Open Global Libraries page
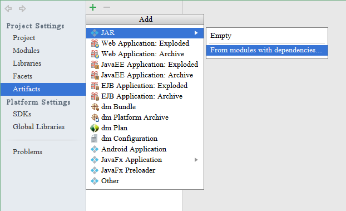This screenshot has height=211, width=346. click(38, 127)
